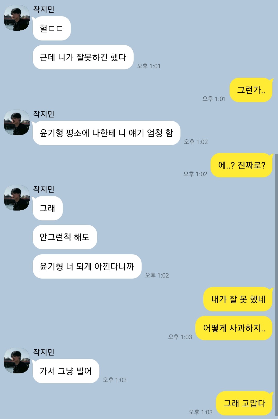Viewport: 278px width, 419px height.
Task: Tap the yellow 내가 잘 못 했네 bubble
Action: 238,299
